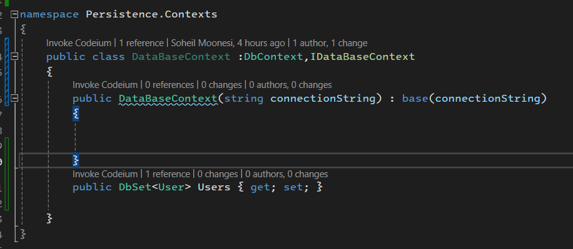Place the cursor on highlighted opening constructor brace
Screen dimensions: 573x249
click(76, 114)
